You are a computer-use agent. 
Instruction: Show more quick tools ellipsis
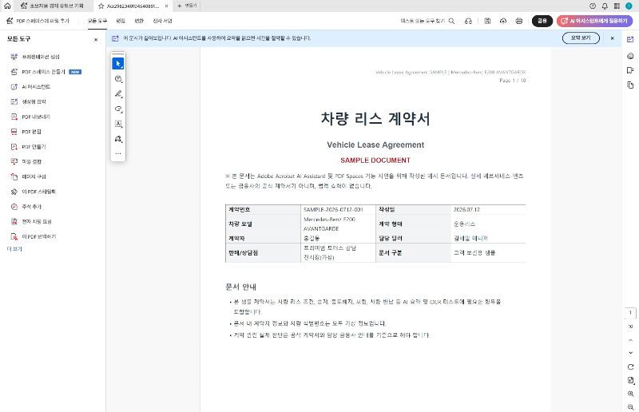118,153
